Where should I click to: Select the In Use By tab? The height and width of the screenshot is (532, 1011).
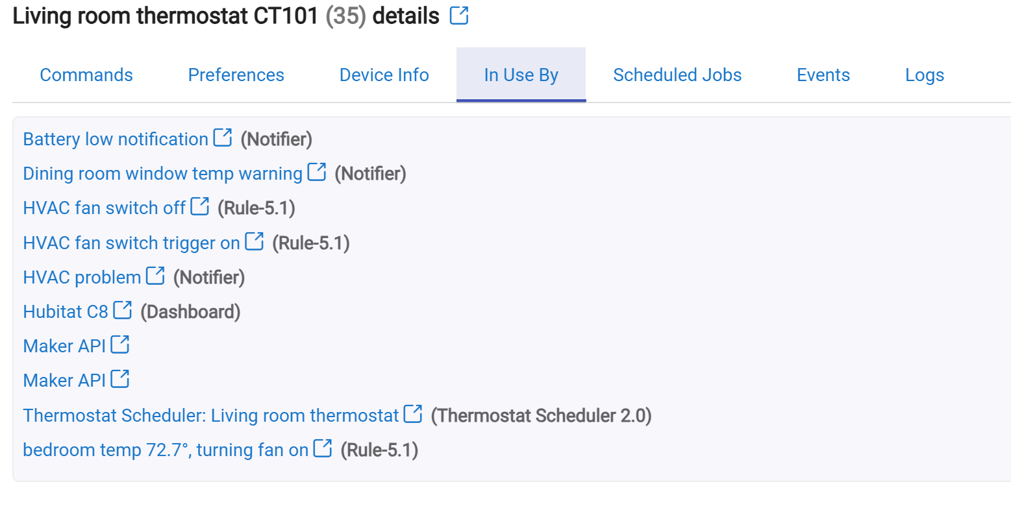click(x=521, y=75)
